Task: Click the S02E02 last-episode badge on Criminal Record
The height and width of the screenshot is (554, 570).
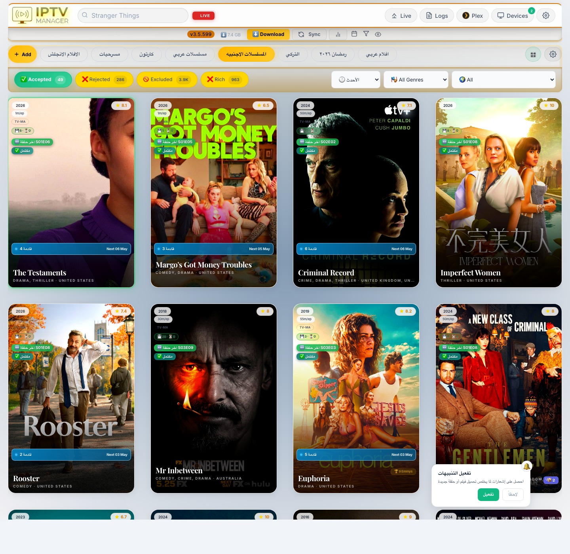Action: click(317, 142)
